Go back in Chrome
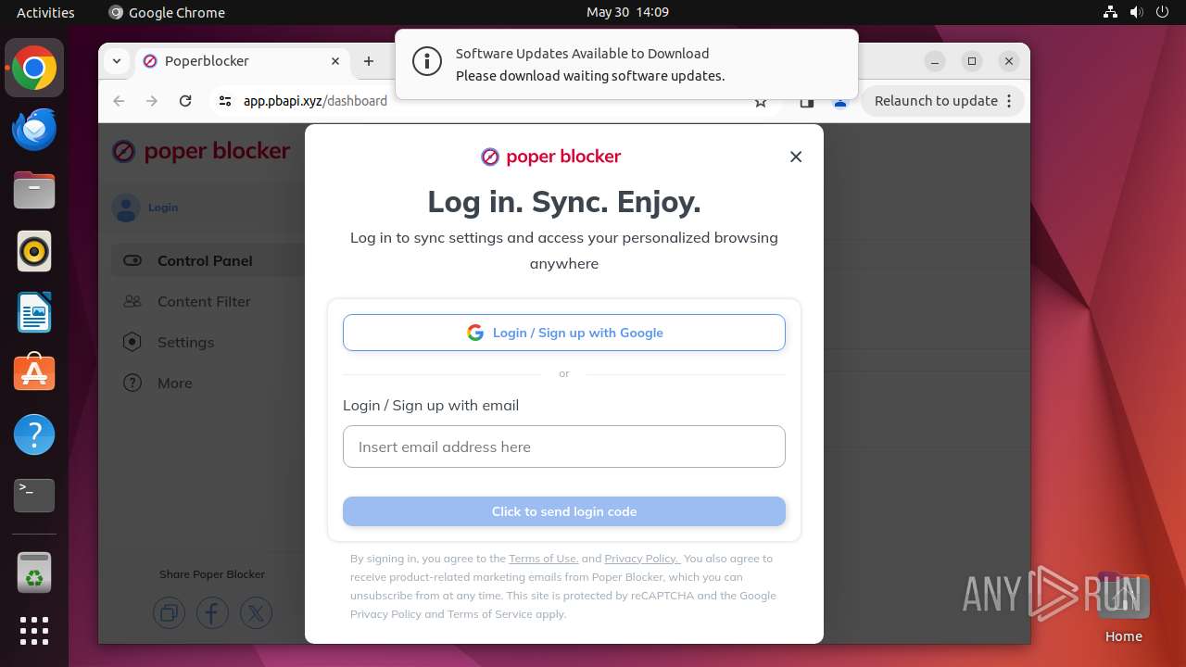This screenshot has height=667, width=1186. click(119, 101)
